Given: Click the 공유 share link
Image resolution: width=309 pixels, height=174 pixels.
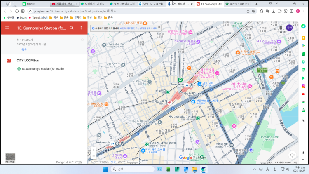Looking at the screenshot, I should [x=24, y=49].
